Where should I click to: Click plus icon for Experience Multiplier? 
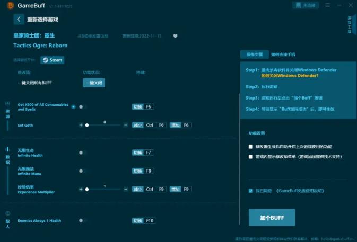point(81,189)
